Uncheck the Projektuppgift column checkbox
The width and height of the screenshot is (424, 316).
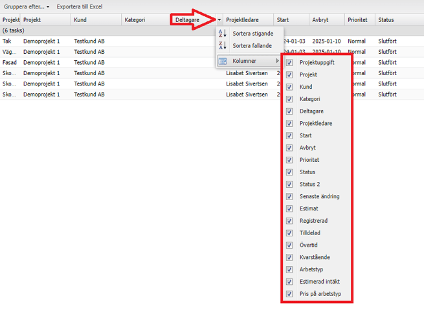tap(289, 63)
